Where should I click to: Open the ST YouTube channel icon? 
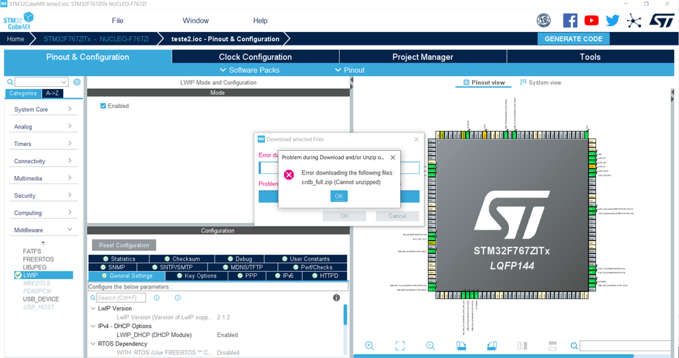pos(591,20)
